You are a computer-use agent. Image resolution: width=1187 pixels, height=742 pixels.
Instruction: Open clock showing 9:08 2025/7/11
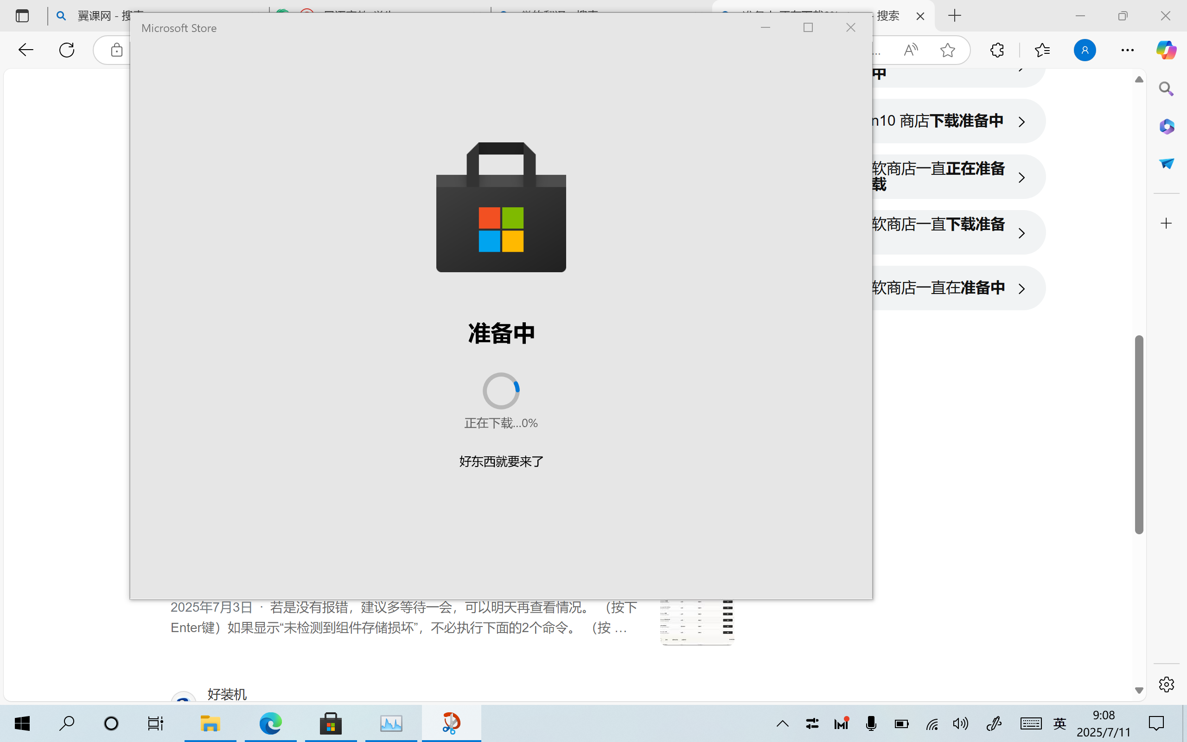(x=1104, y=724)
